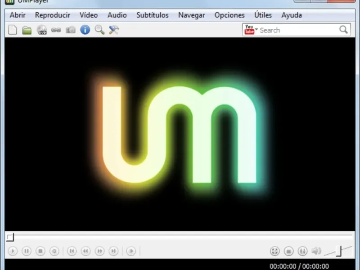
Task: Open the Ayuda menu
Action: 292,15
